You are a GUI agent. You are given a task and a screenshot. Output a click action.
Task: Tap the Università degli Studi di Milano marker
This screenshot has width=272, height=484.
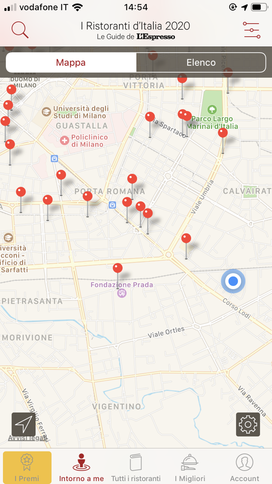46,112
